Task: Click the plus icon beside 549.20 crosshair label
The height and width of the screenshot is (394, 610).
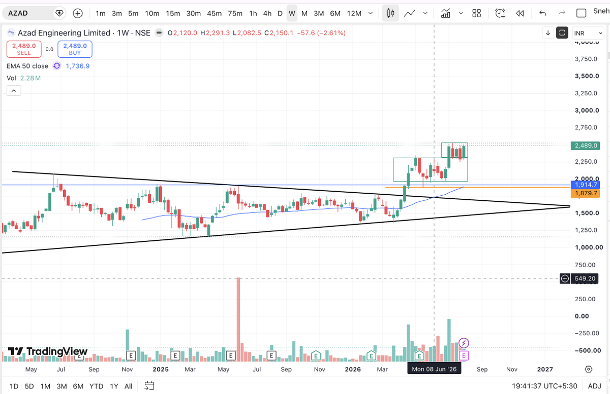Action: pyautogui.click(x=565, y=278)
